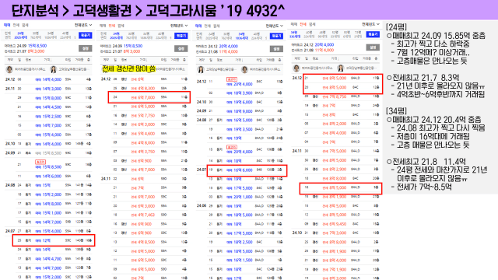498x280 pixels.
Task: Click first agent avatar in the rightmost panel
Action: (x=296, y=68)
